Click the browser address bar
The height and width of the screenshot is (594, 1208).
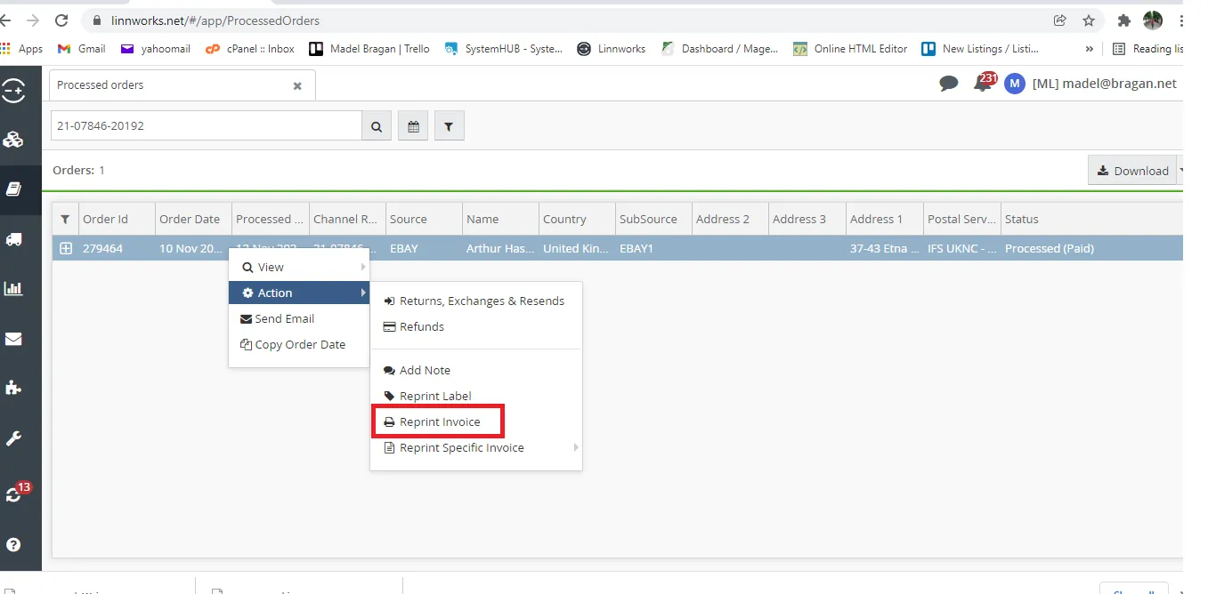click(x=570, y=20)
